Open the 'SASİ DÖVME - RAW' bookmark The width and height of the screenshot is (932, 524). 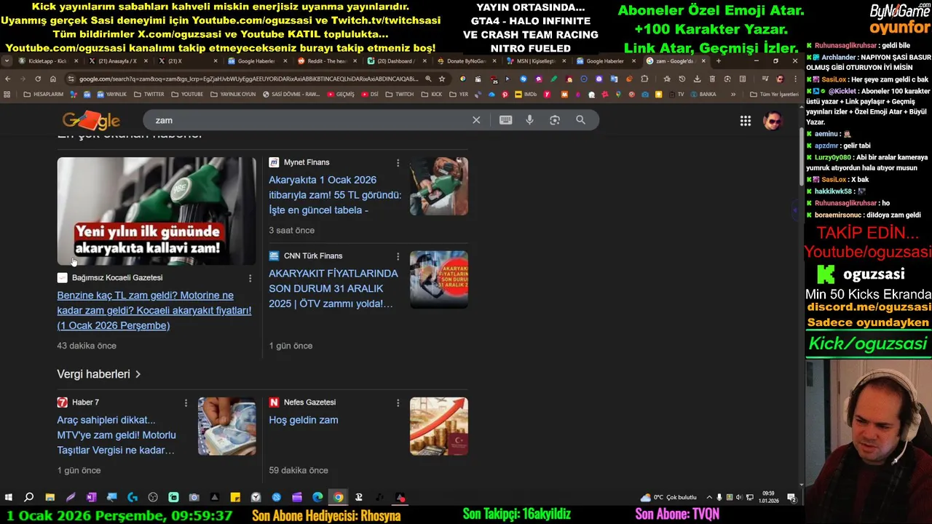pyautogui.click(x=291, y=94)
